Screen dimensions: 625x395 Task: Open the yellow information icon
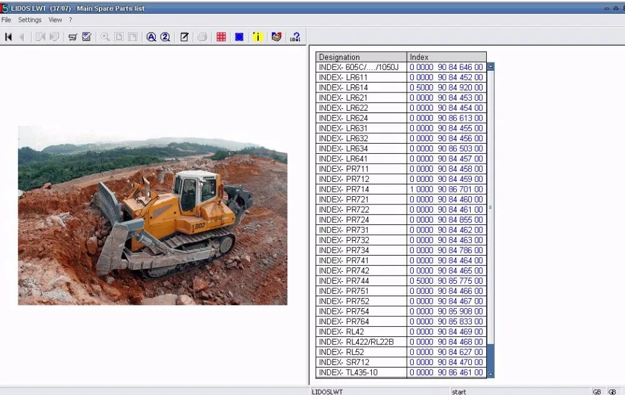(x=257, y=37)
